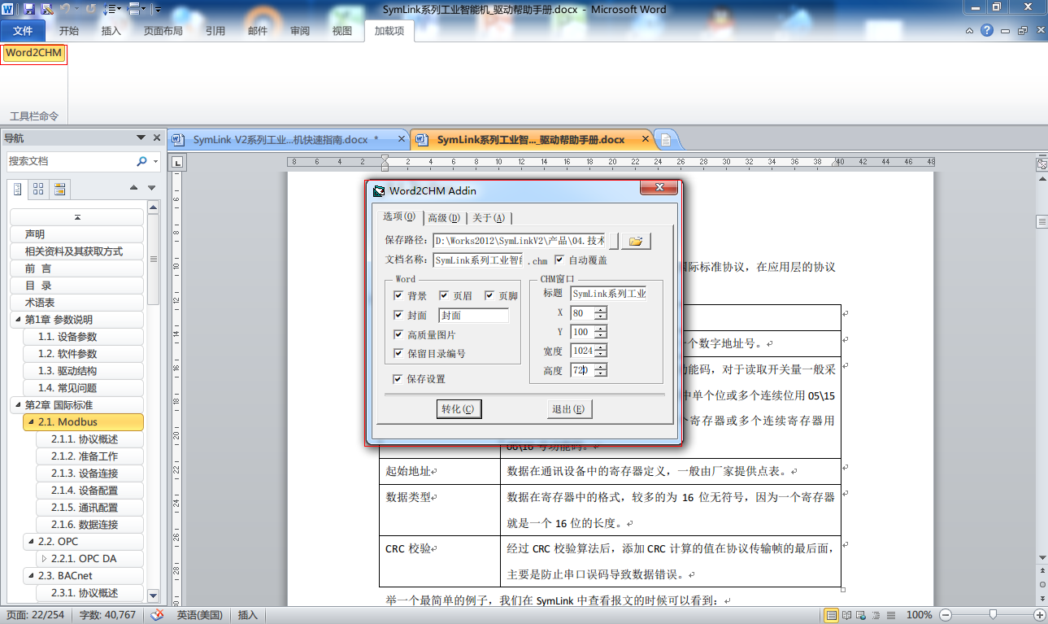Open Word Help question mark icon
1048x624 pixels.
[987, 31]
